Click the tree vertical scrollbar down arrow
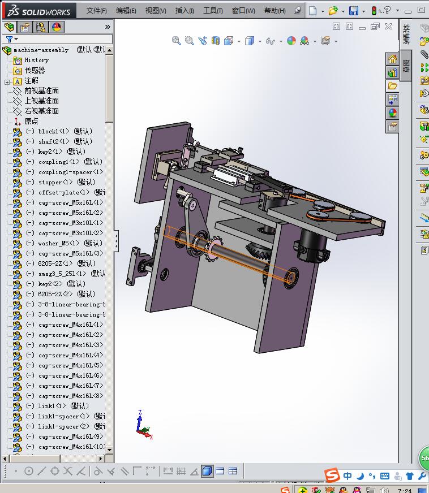The image size is (429, 493). [110, 449]
